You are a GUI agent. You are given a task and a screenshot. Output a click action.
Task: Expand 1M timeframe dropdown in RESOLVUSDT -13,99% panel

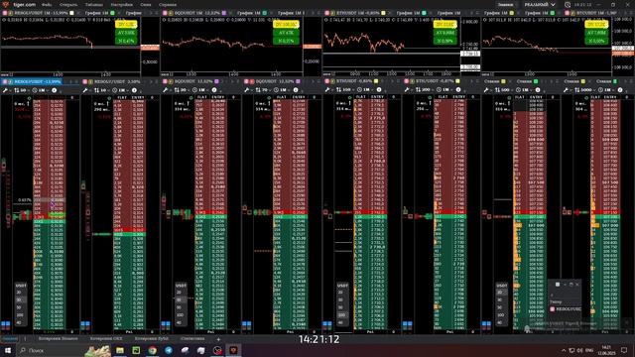click(x=40, y=90)
